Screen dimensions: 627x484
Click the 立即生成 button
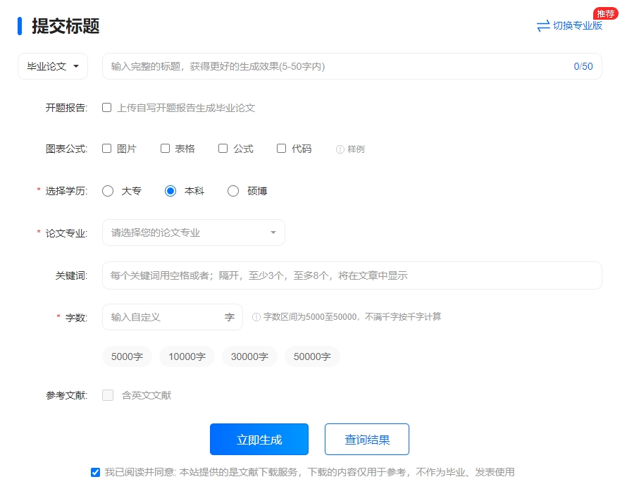pos(259,440)
